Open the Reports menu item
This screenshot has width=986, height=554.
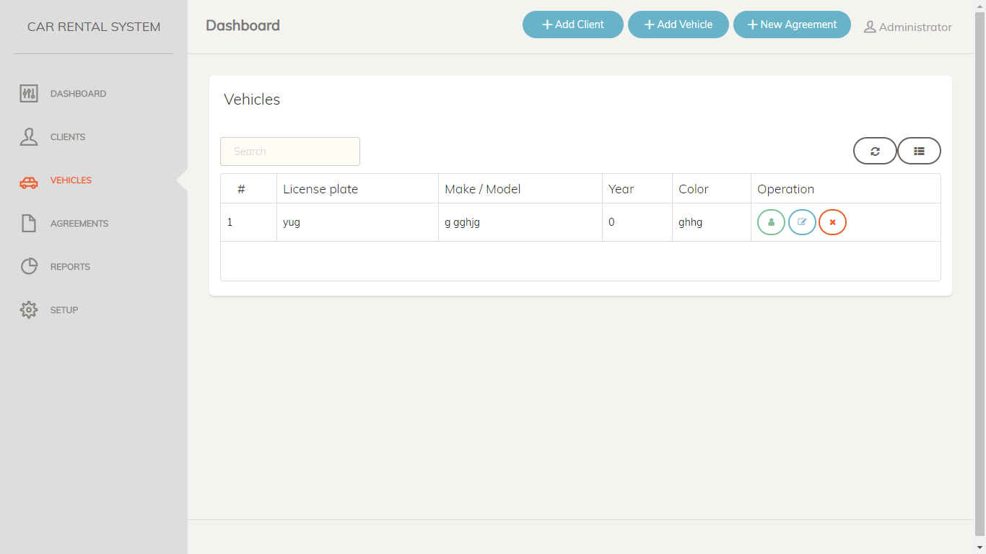[x=70, y=267]
